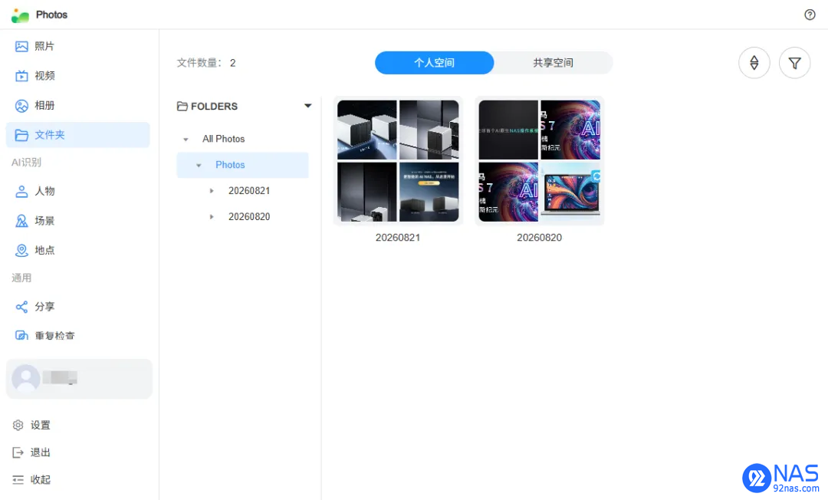The height and width of the screenshot is (500, 828).
Task: Click the 视频 video icon in sidebar
Action: (21, 76)
